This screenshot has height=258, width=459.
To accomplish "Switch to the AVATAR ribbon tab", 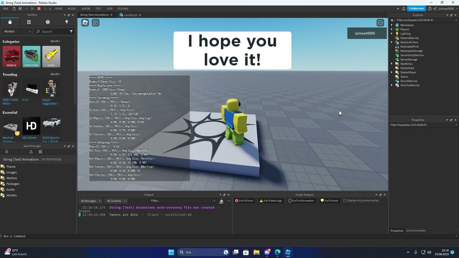I will 86,9.
